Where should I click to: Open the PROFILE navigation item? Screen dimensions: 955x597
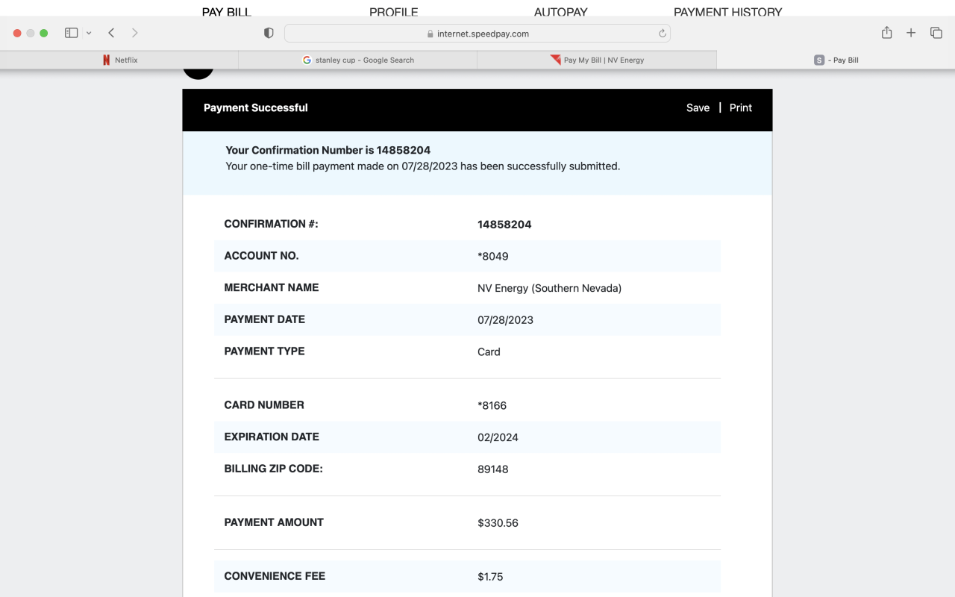394,11
